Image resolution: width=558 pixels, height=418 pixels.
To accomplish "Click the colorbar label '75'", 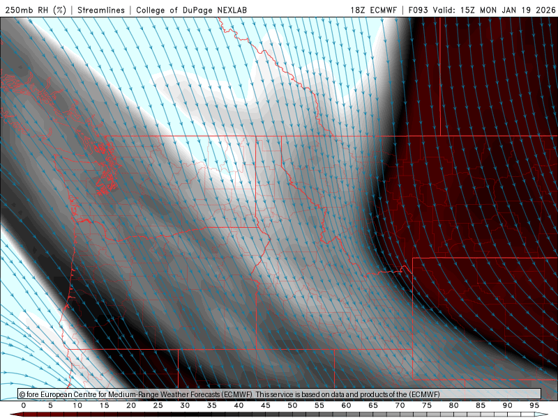I will (x=427, y=405).
